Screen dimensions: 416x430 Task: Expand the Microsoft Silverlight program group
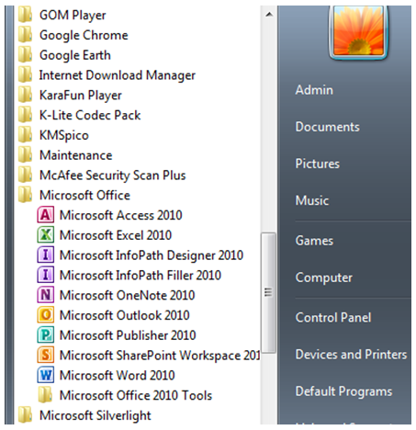click(x=84, y=415)
